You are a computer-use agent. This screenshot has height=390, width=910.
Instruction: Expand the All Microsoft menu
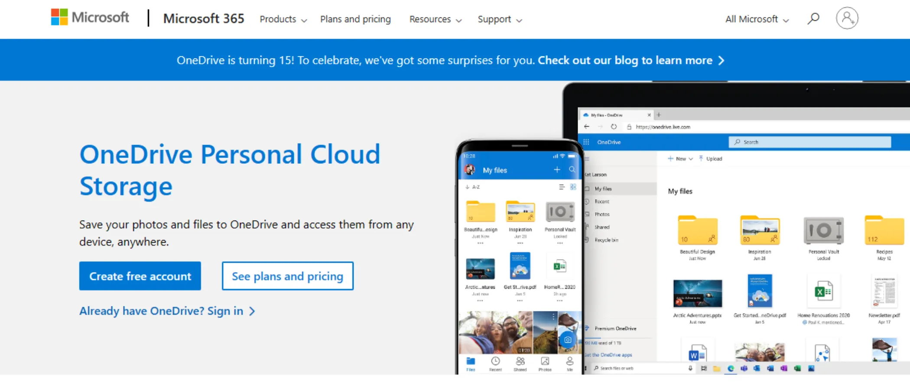(757, 19)
